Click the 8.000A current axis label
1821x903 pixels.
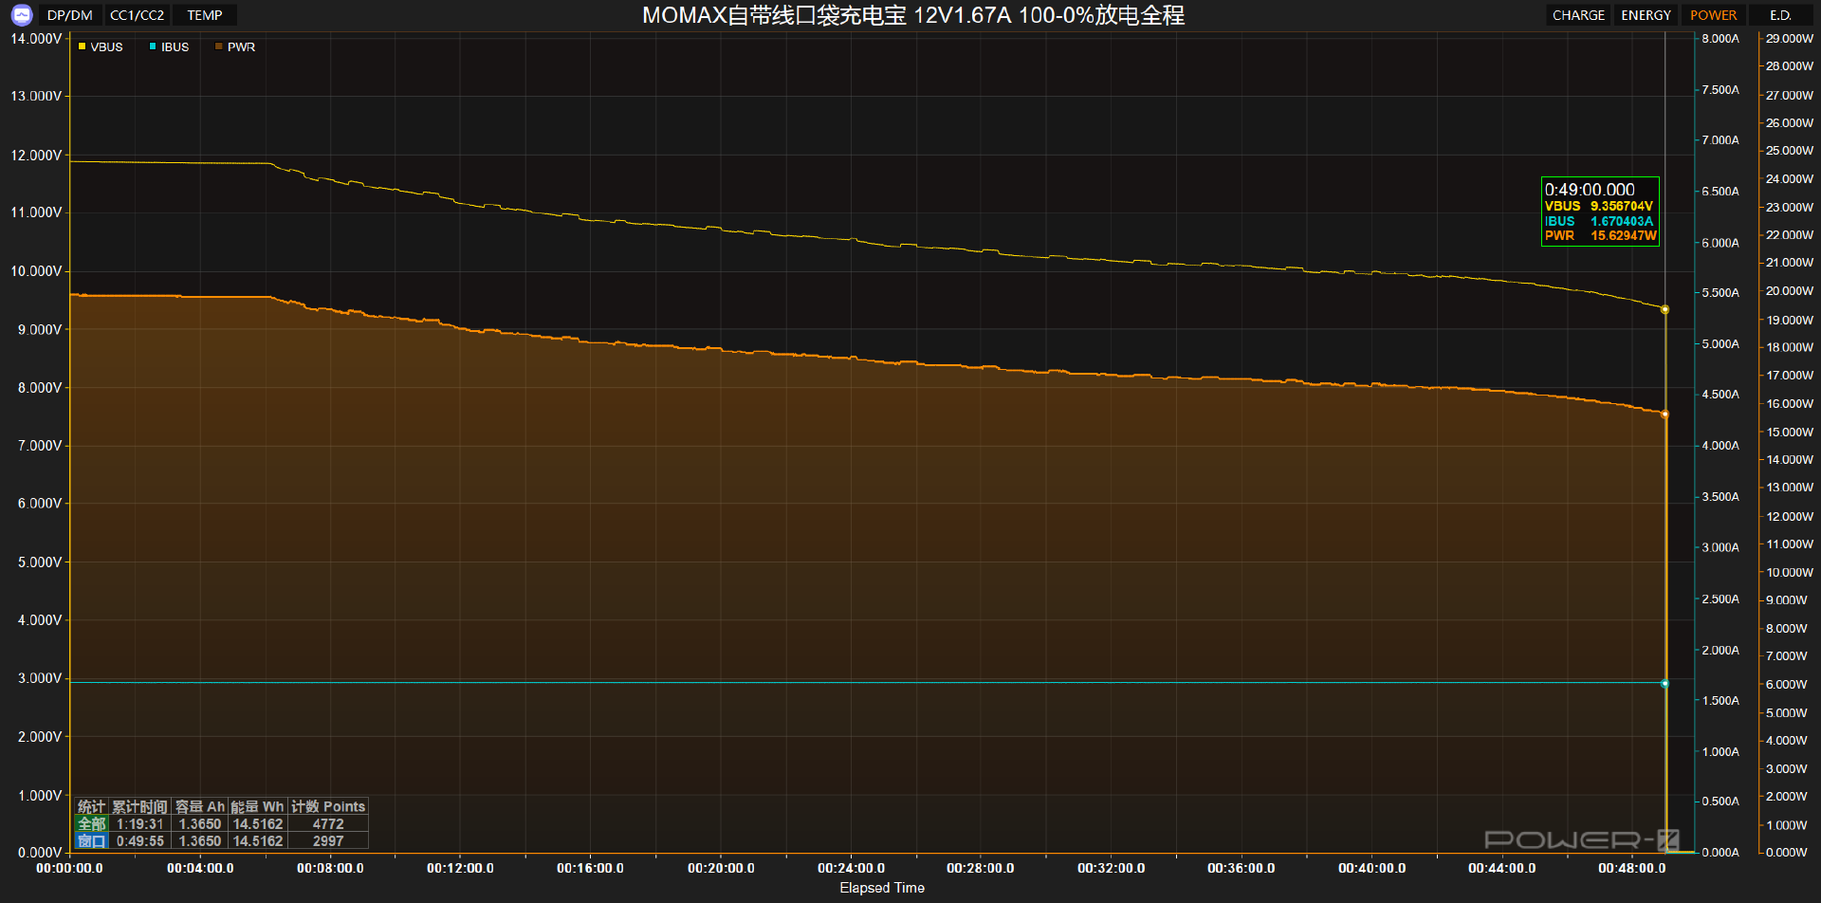pos(1720,39)
